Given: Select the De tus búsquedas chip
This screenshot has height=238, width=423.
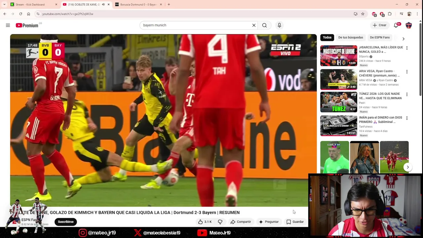Looking at the screenshot, I should coord(351,37).
